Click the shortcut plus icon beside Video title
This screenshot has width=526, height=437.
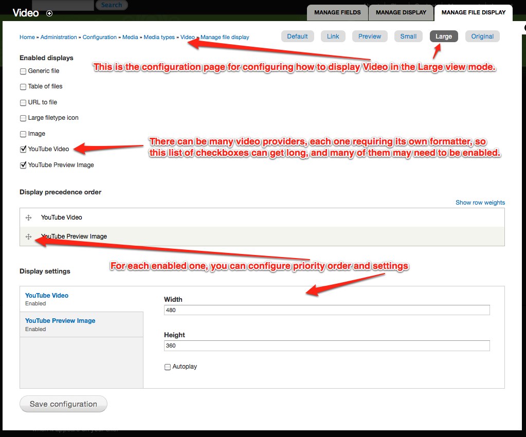pyautogui.click(x=49, y=13)
